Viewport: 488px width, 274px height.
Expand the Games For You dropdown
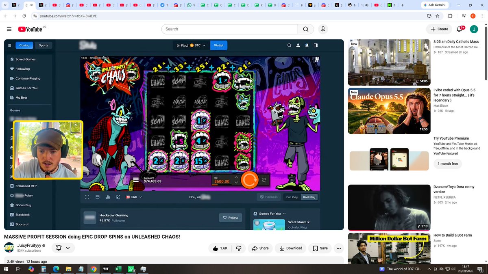coord(269,214)
